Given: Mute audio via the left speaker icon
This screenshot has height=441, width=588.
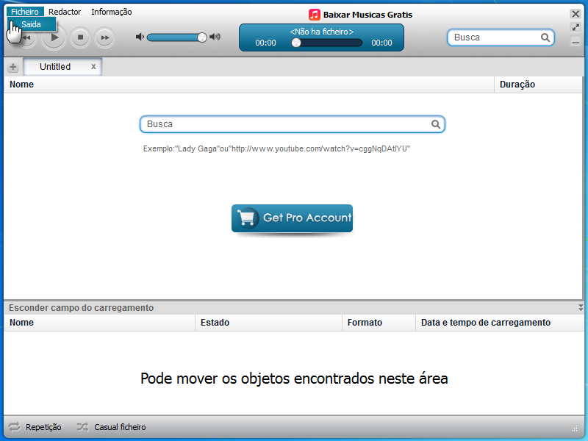Looking at the screenshot, I should click(x=140, y=37).
